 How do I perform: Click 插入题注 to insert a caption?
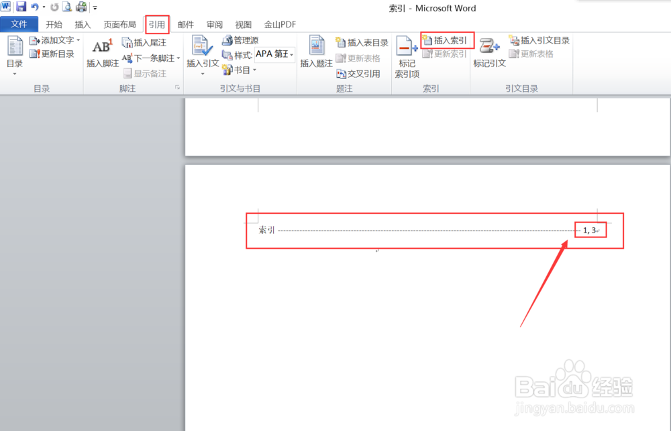point(316,52)
